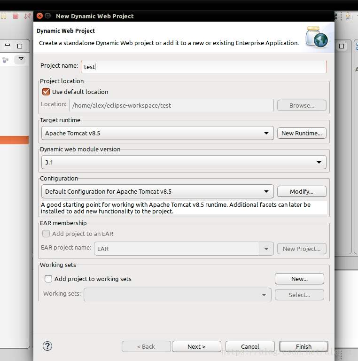This screenshot has height=361, width=358.
Task: Click the New Runtime... button
Action: 302,133
